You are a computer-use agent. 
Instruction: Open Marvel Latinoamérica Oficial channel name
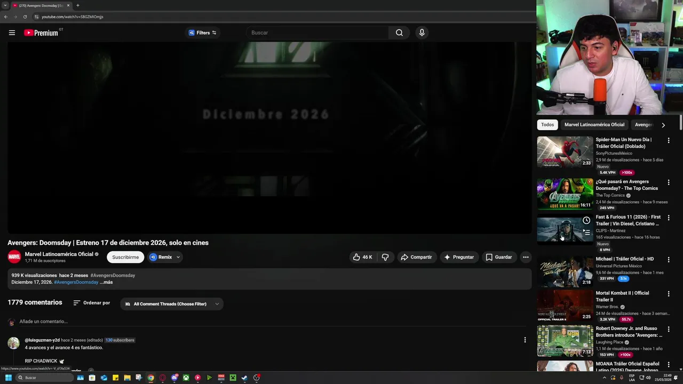coord(59,254)
